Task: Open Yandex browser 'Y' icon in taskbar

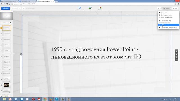Action: [39, 99]
